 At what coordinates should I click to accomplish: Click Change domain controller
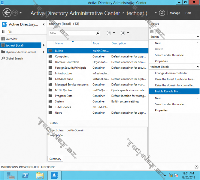[171, 73]
